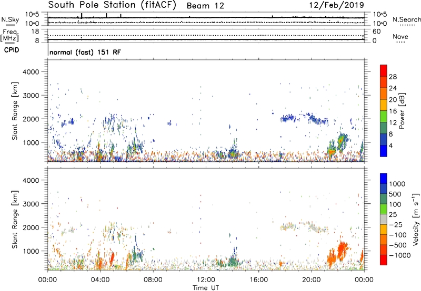Click the '08:00' time axis tick label

pyautogui.click(x=153, y=280)
